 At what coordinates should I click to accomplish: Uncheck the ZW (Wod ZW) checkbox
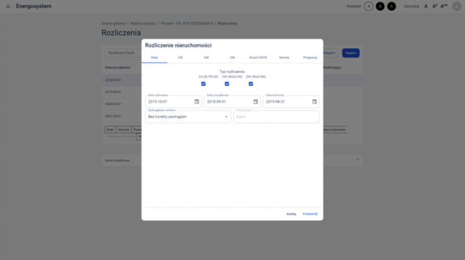pos(250,84)
